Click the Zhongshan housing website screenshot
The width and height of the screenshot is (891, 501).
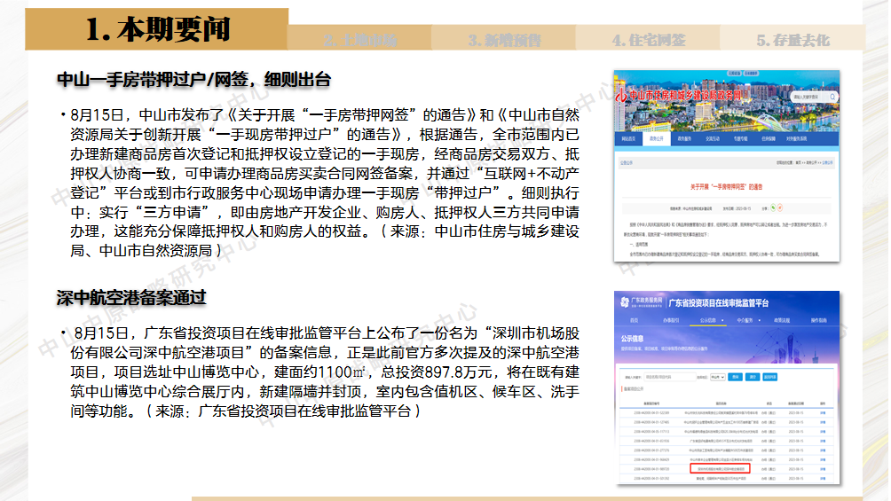tap(727, 166)
